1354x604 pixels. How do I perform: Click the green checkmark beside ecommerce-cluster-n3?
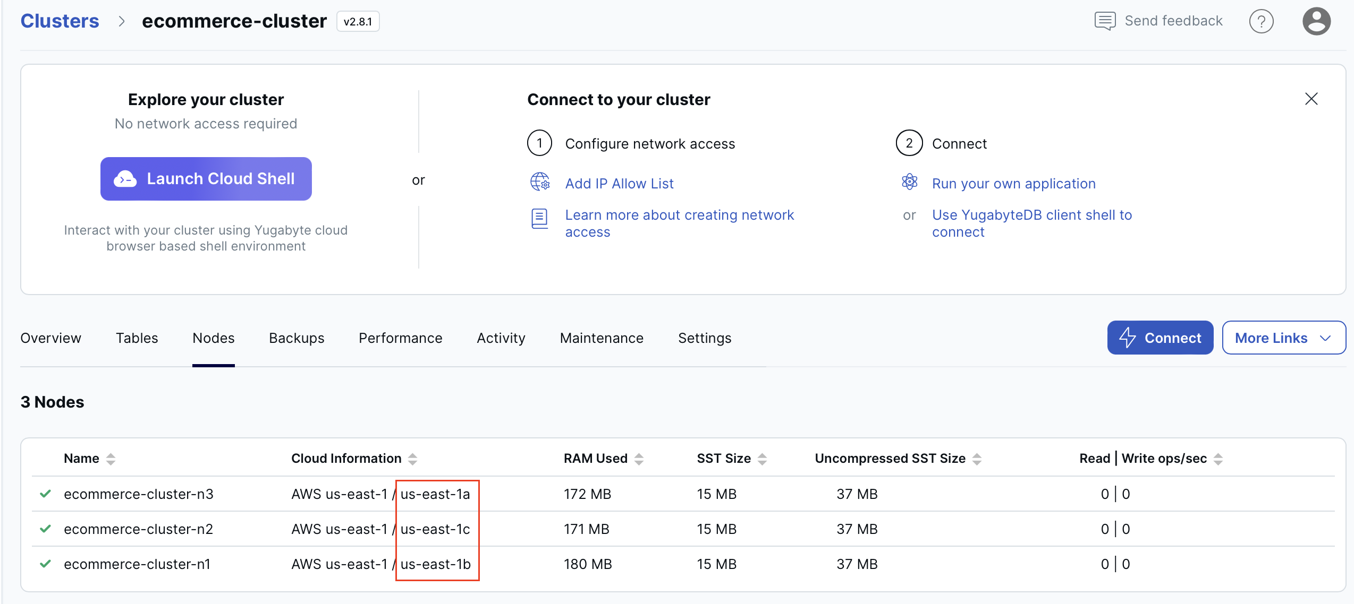[x=46, y=494]
